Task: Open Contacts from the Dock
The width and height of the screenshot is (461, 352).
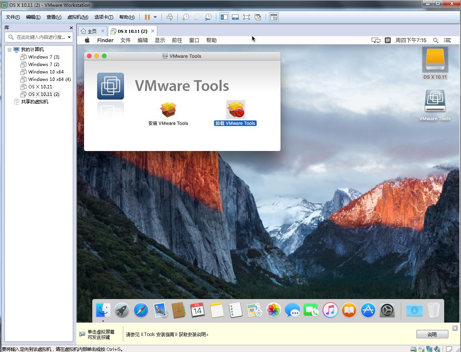Action: (179, 310)
